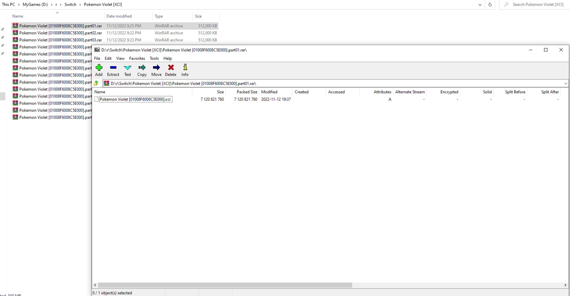570x296 pixels.
Task: Sort by Name column in 7-Zip
Action: tap(142, 92)
